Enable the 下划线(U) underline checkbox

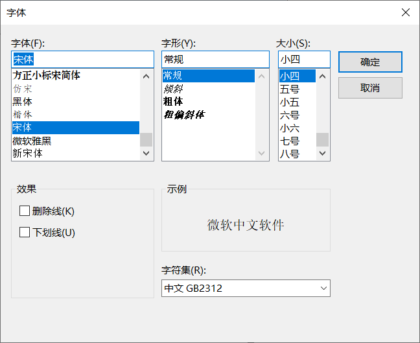pos(25,232)
